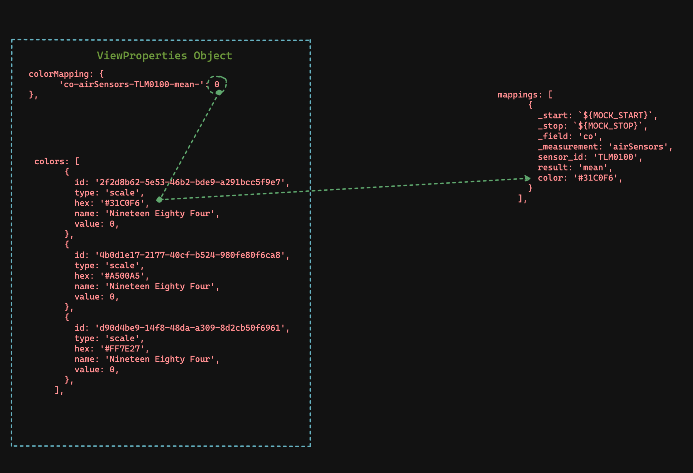This screenshot has height=473, width=693.
Task: Click the green arrowhead pointing at color
Action: tap(527, 178)
